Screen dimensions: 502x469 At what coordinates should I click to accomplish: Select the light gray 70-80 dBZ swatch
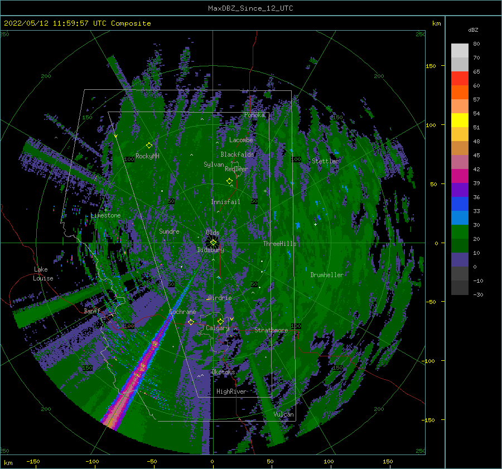[x=460, y=51]
